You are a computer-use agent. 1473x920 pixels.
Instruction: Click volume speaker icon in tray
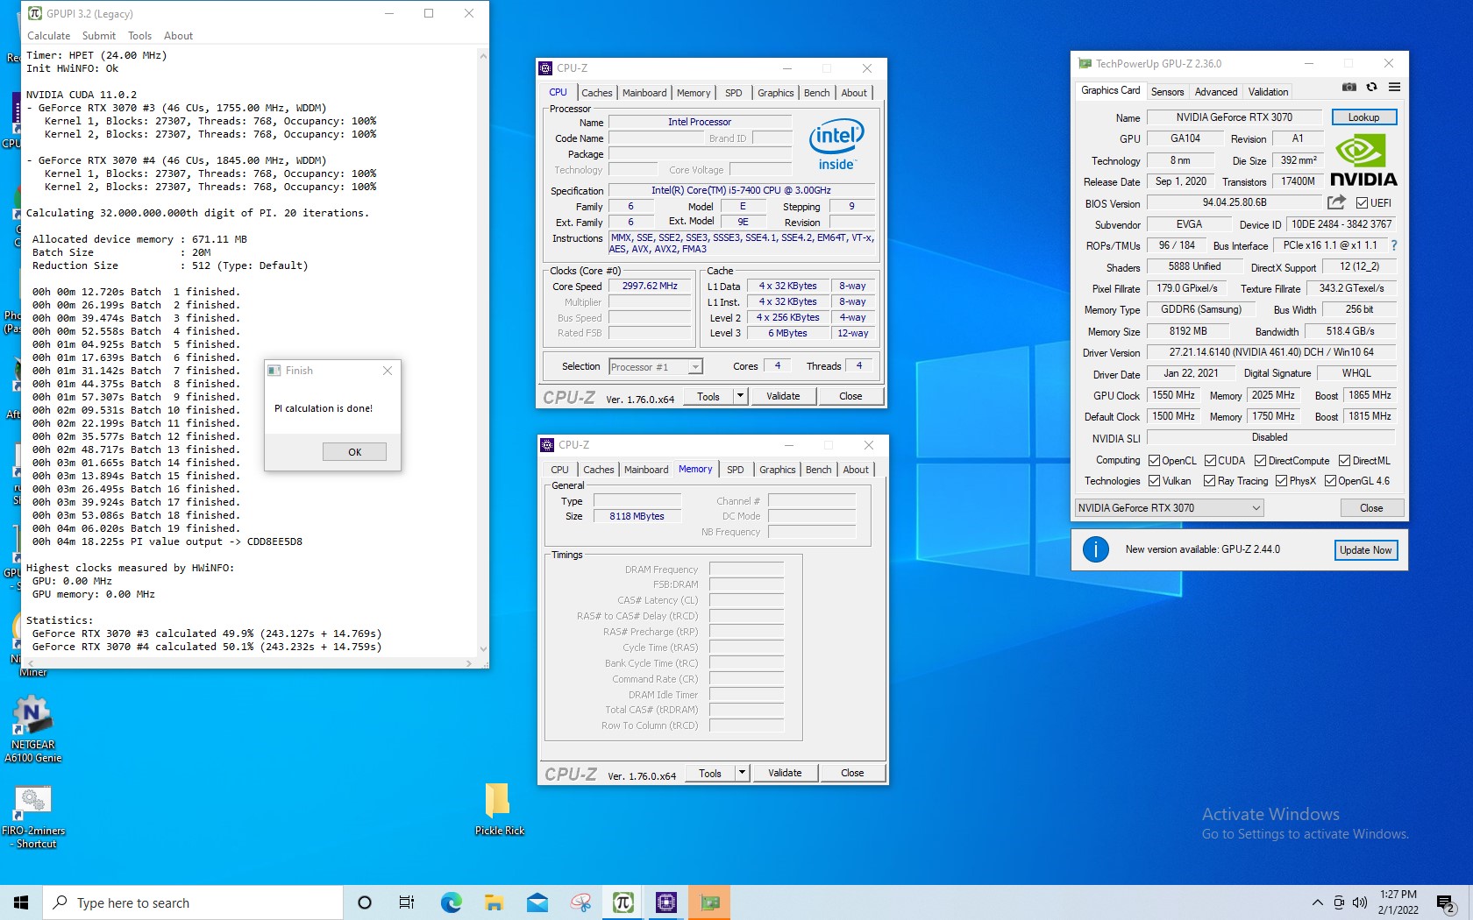click(x=1360, y=902)
